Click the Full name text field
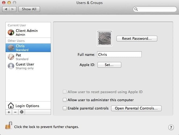The image size is (179, 135). (x=119, y=54)
